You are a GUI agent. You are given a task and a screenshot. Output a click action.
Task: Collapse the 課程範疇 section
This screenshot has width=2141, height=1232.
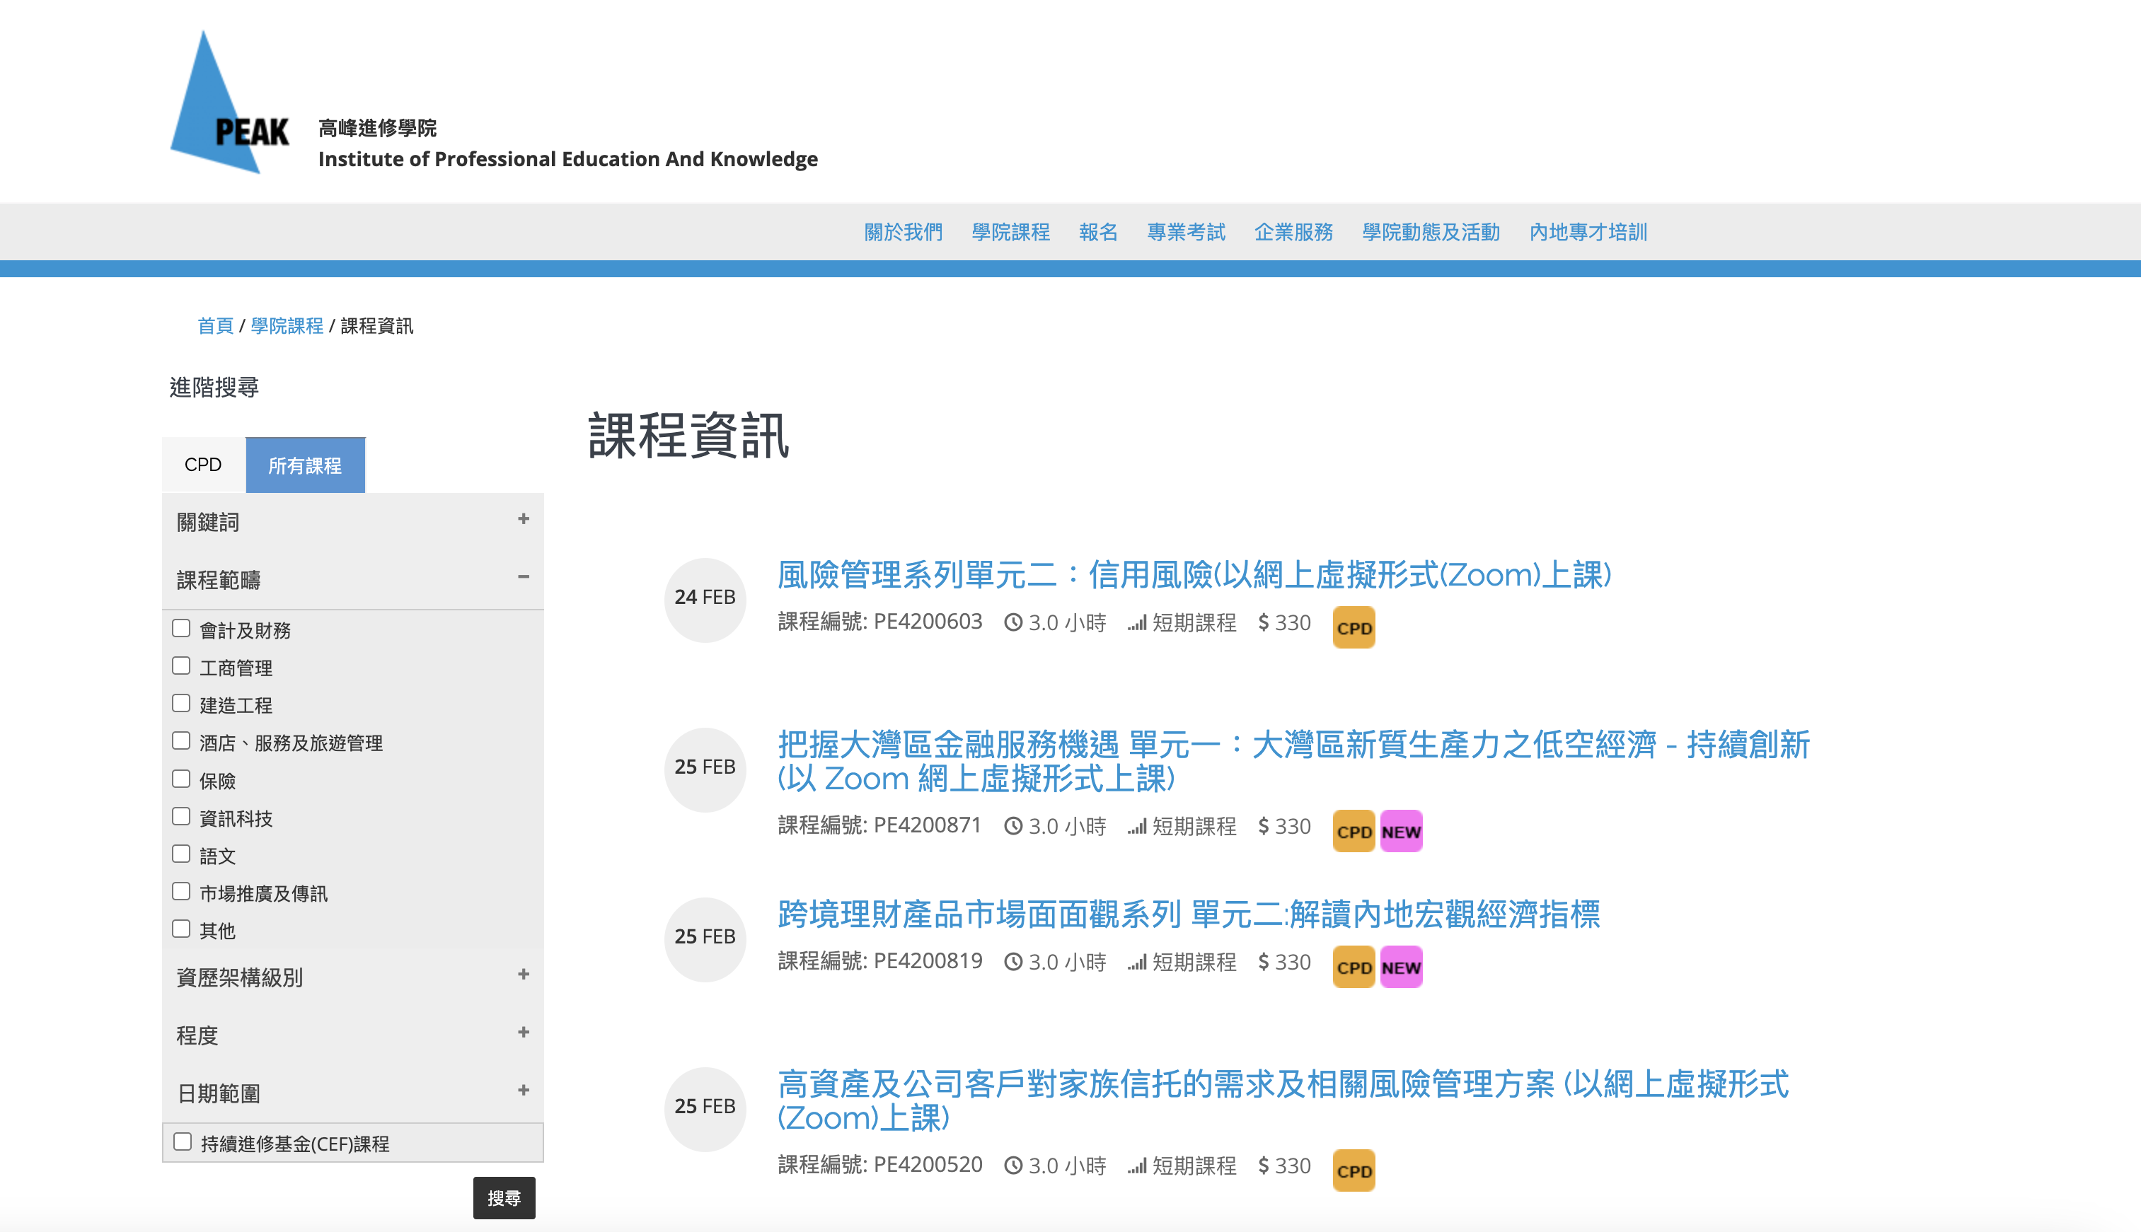pos(523,577)
